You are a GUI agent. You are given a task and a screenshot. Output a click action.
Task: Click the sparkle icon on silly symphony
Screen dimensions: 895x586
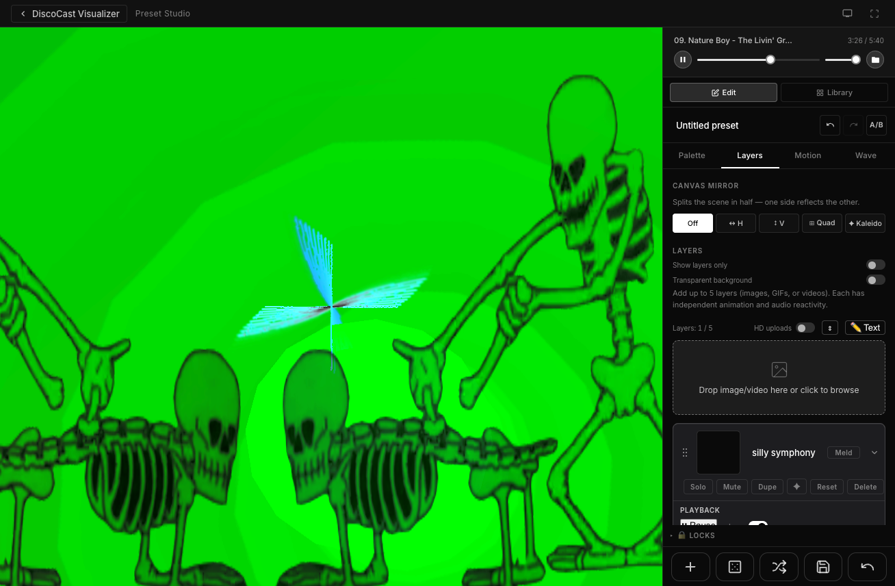pyautogui.click(x=796, y=487)
